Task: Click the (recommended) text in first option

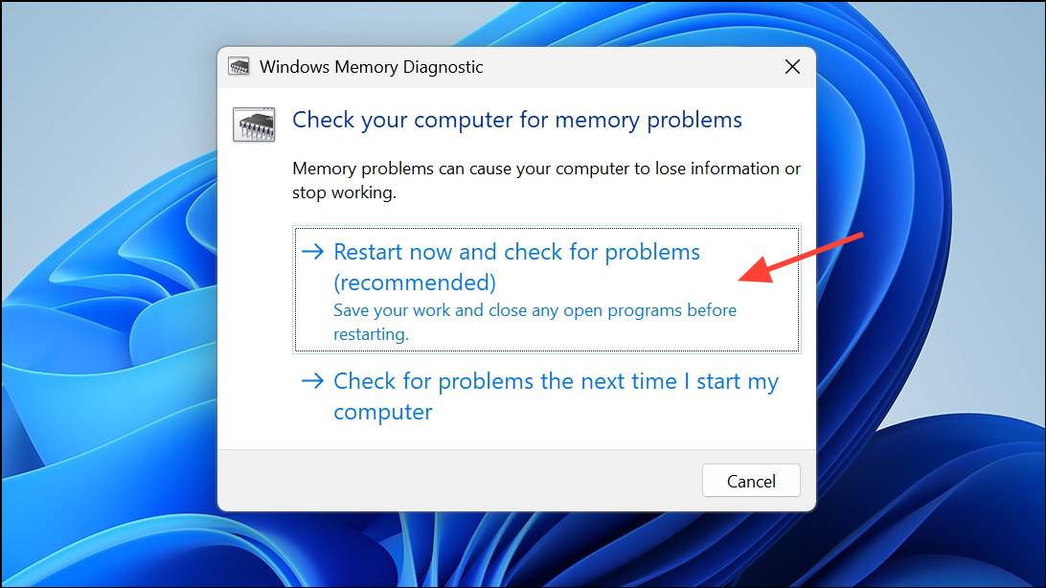Action: pos(415,283)
